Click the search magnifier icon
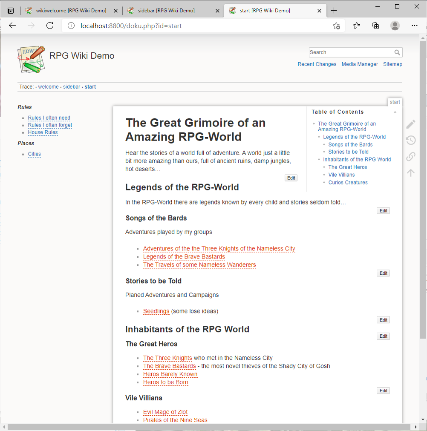Screen dimensions: 427x431 pos(397,52)
